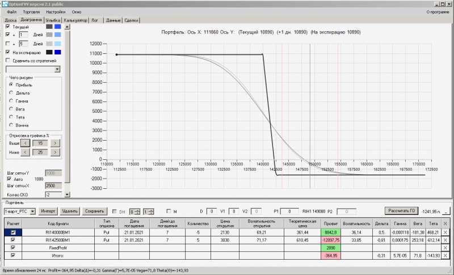Click the dark blue На экспирацию swatch
This screenshot has height=275, width=454.
click(58, 52)
